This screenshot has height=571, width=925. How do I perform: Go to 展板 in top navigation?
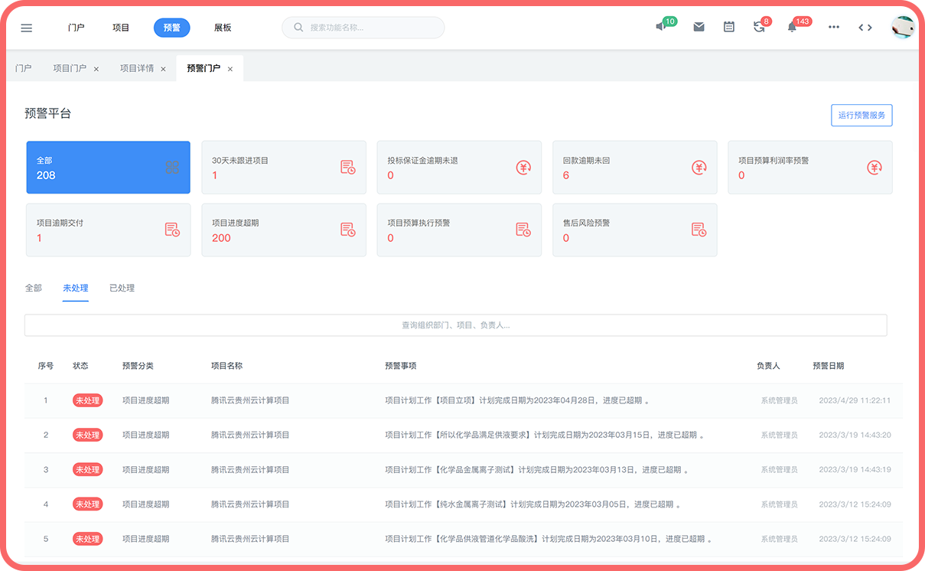tap(223, 28)
